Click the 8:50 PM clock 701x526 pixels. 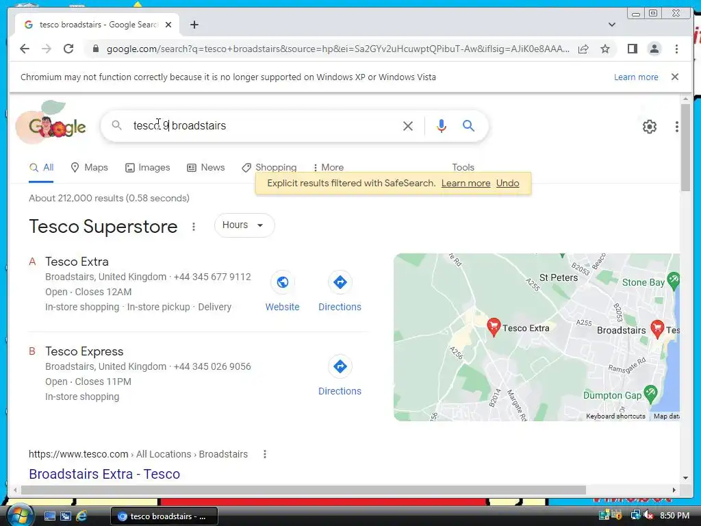click(x=674, y=516)
